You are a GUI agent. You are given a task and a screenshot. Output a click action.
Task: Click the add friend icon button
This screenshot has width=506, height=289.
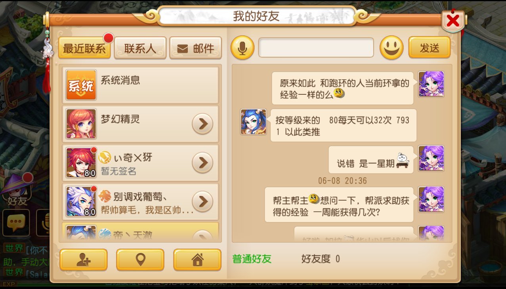coord(84,260)
